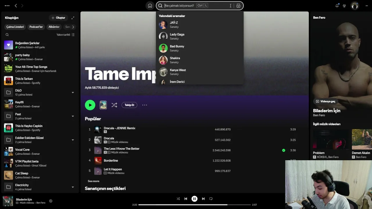The image size is (372, 209).
Task: Filter library by Çalma Listeleri
Action: pos(15,27)
